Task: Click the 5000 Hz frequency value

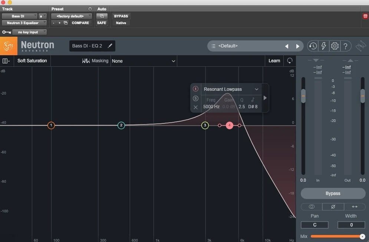Action: coord(211,106)
